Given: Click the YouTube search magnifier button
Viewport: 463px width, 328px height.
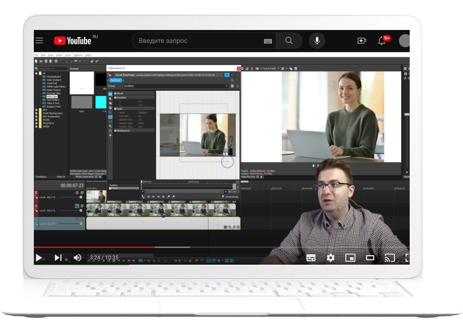Looking at the screenshot, I should coord(289,41).
